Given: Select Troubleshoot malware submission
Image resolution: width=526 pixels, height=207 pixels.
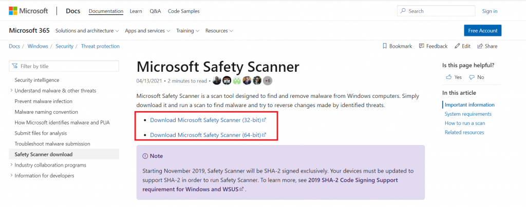Looking at the screenshot, I should [52, 143].
